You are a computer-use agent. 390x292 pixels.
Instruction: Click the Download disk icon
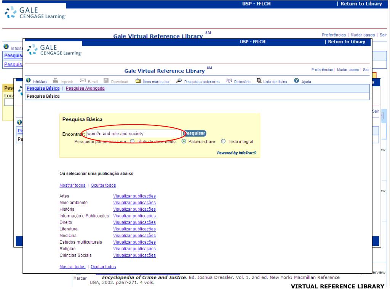tap(106, 81)
